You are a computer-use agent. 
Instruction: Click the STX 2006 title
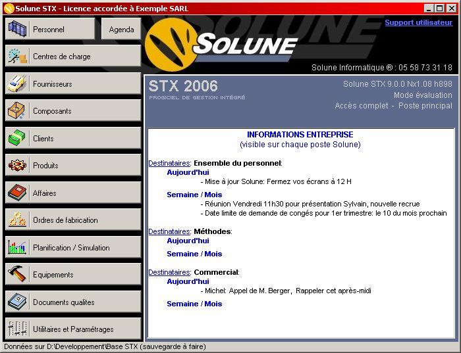(183, 86)
